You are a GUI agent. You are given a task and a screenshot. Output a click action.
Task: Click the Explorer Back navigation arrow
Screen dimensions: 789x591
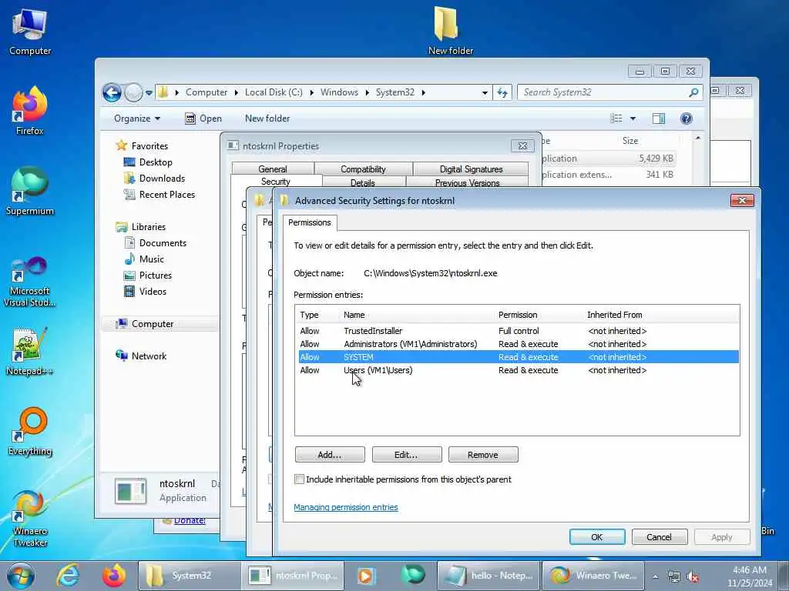112,92
